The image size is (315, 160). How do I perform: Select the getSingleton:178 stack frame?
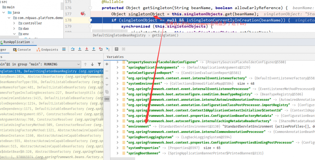click(x=50, y=71)
